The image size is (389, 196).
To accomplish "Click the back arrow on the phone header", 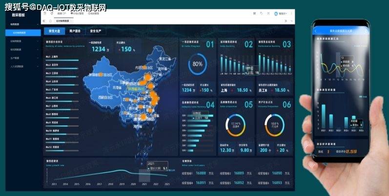I will (316, 30).
